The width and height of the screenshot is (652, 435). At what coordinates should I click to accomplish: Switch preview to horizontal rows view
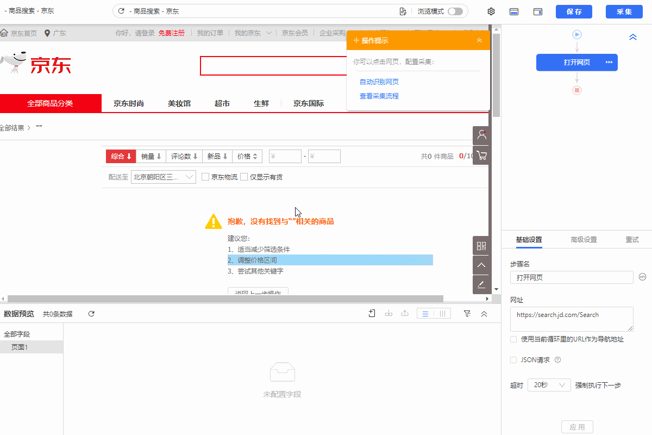pos(425,314)
